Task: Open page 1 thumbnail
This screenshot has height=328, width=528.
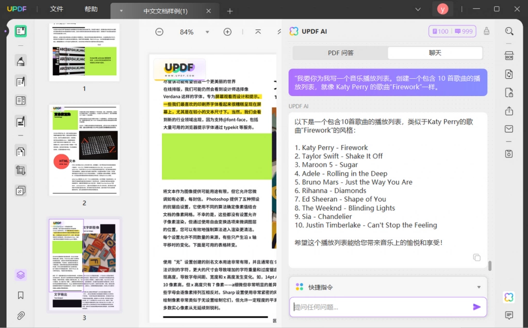Action: [84, 52]
